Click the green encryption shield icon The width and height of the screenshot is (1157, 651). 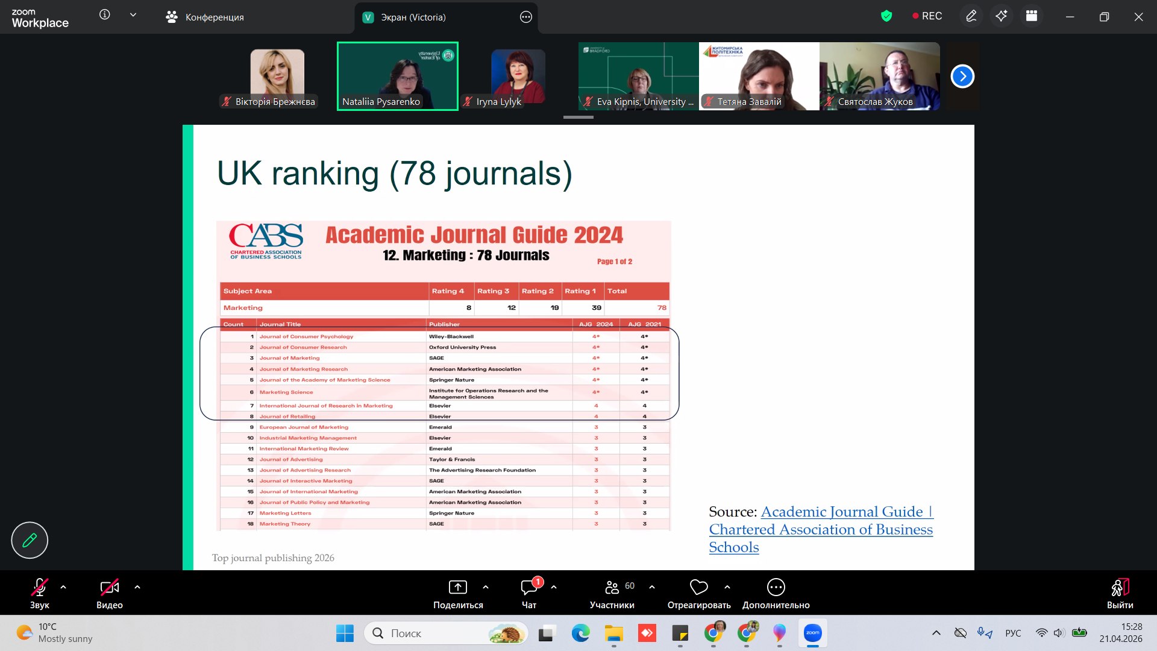tap(886, 16)
